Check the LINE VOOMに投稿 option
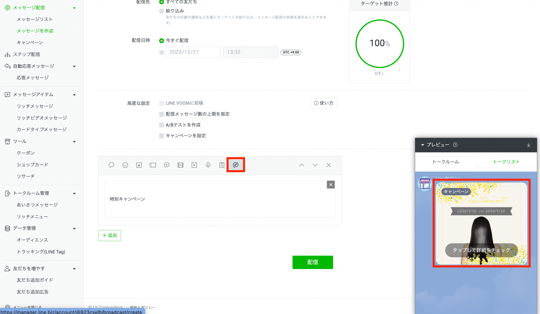The width and height of the screenshot is (540, 314). tap(161, 103)
